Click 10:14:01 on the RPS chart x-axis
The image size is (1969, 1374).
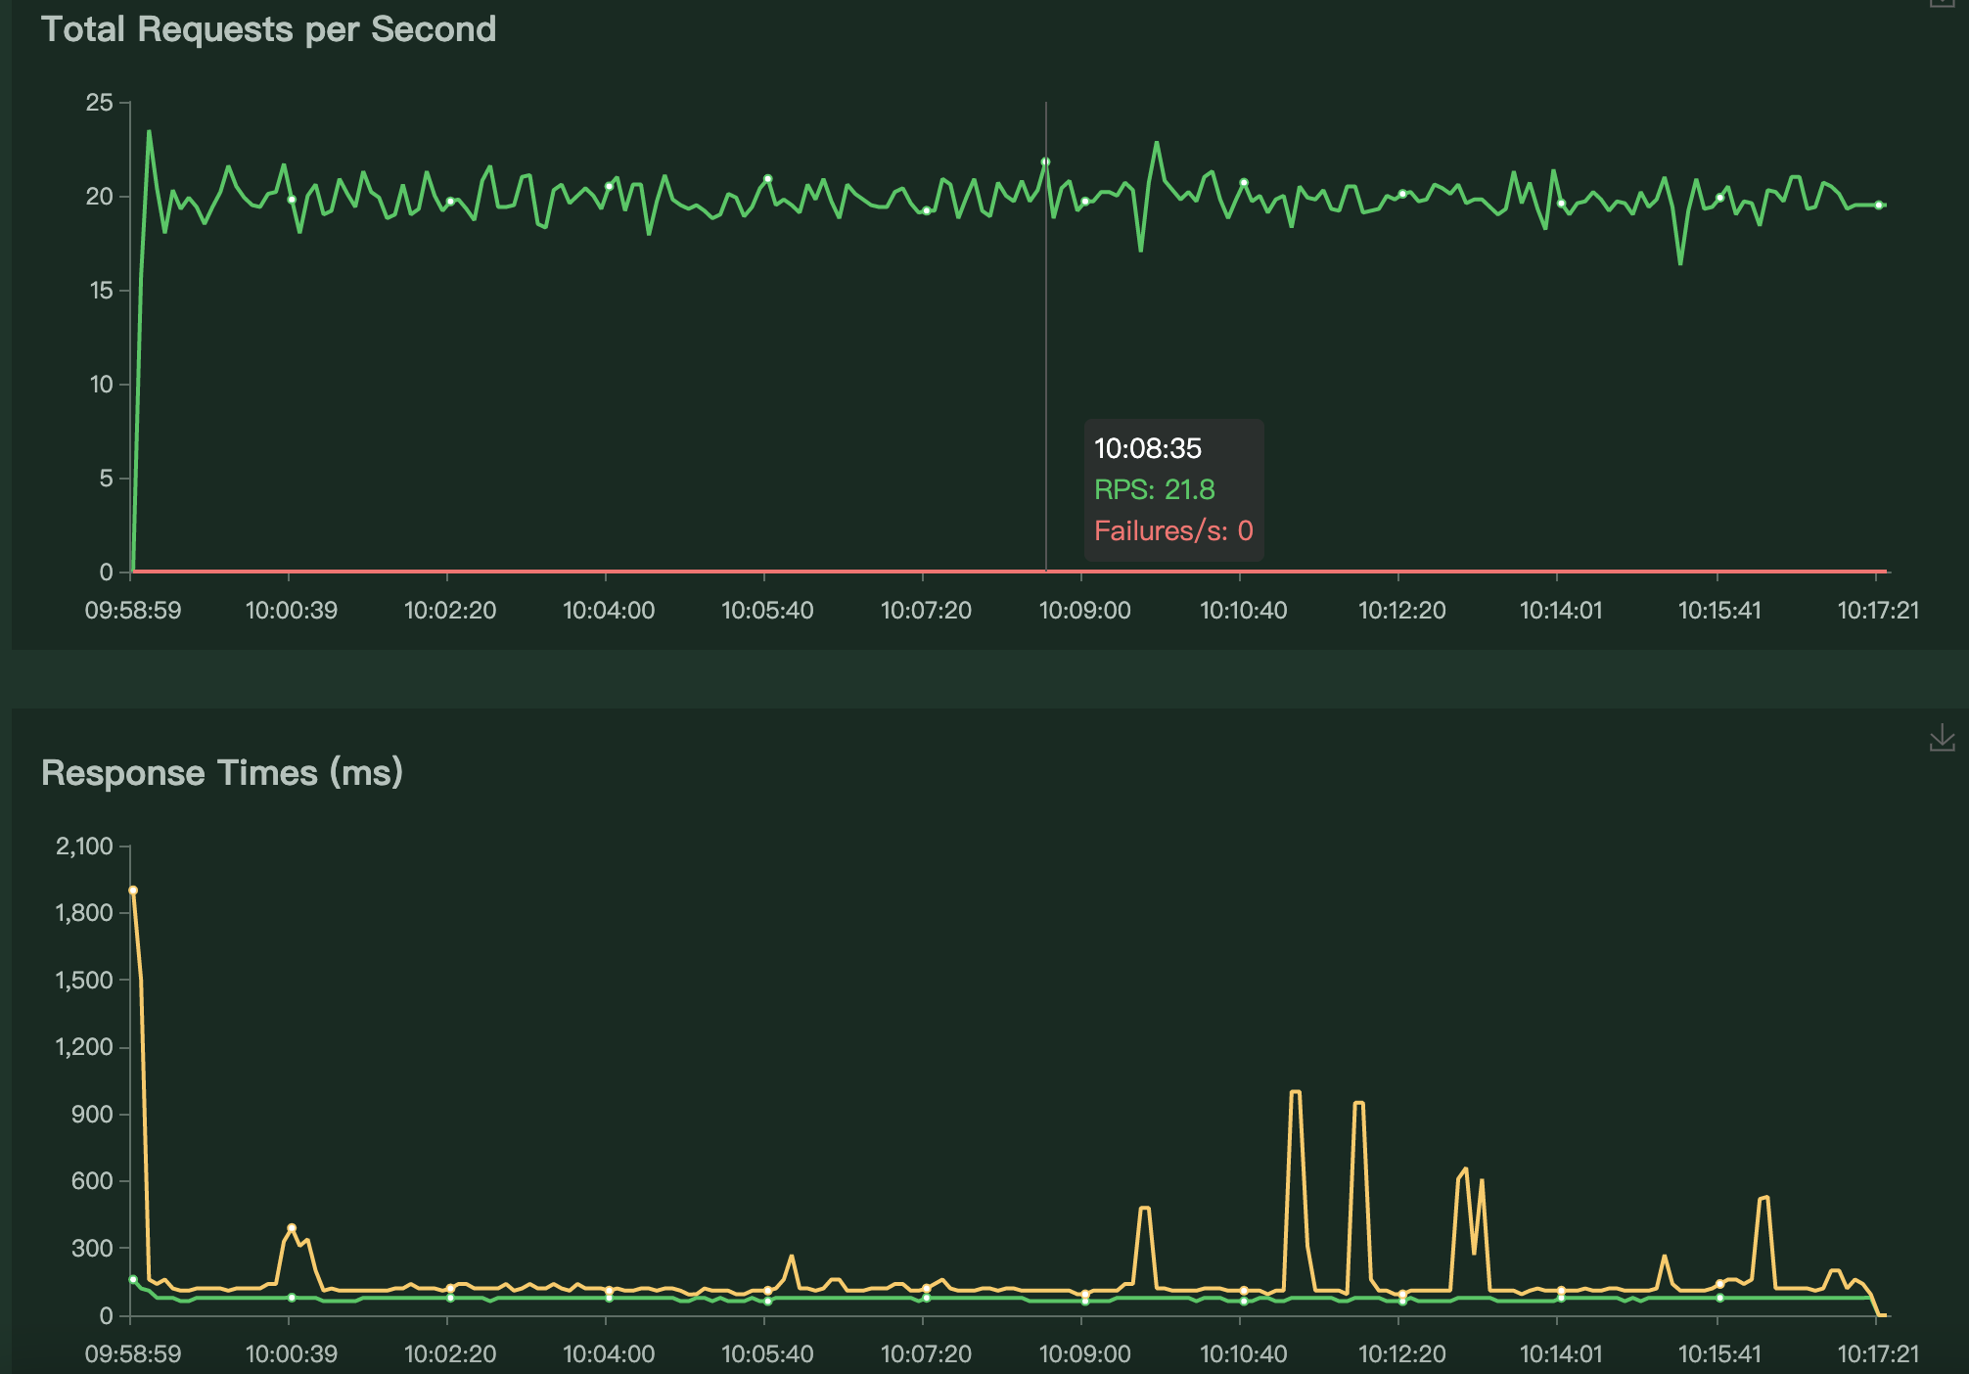(x=1561, y=611)
